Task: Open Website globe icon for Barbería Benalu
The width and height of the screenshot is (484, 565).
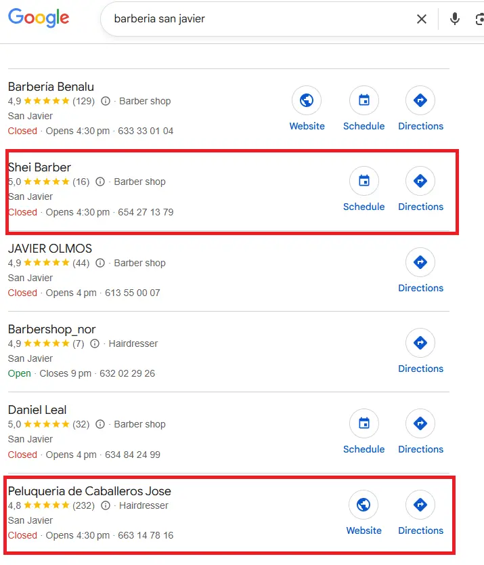Action: [307, 100]
